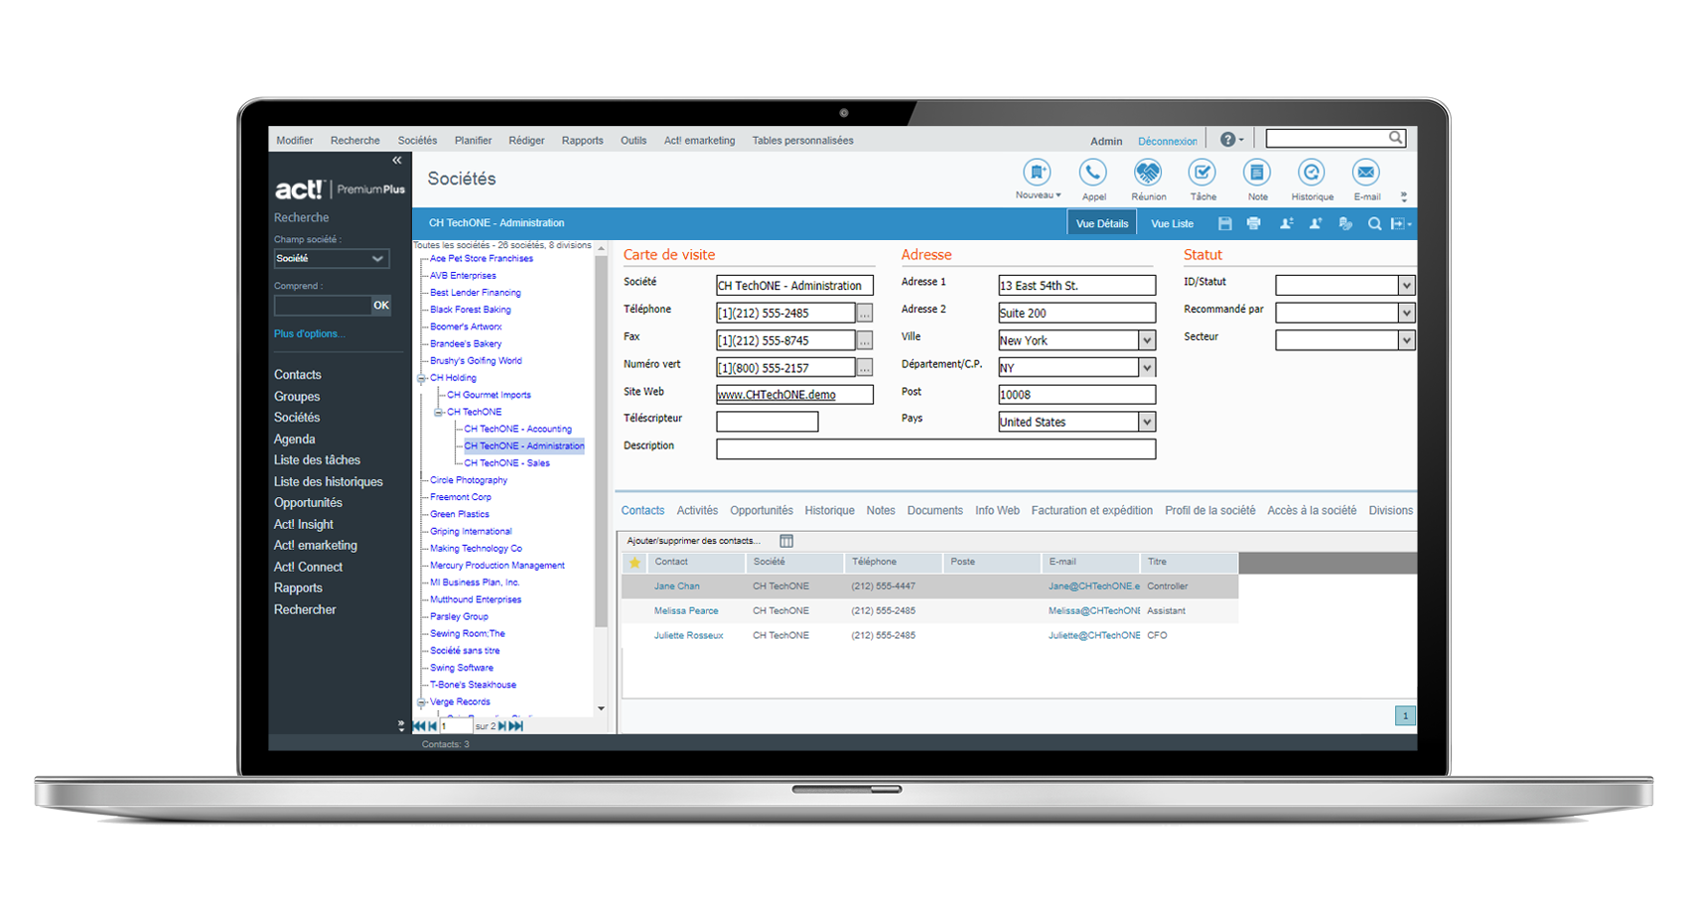Click the Vue Détails button
This screenshot has height=897, width=1688.
pos(1102,224)
